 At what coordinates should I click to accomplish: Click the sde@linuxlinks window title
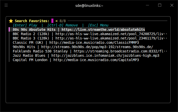89,5
